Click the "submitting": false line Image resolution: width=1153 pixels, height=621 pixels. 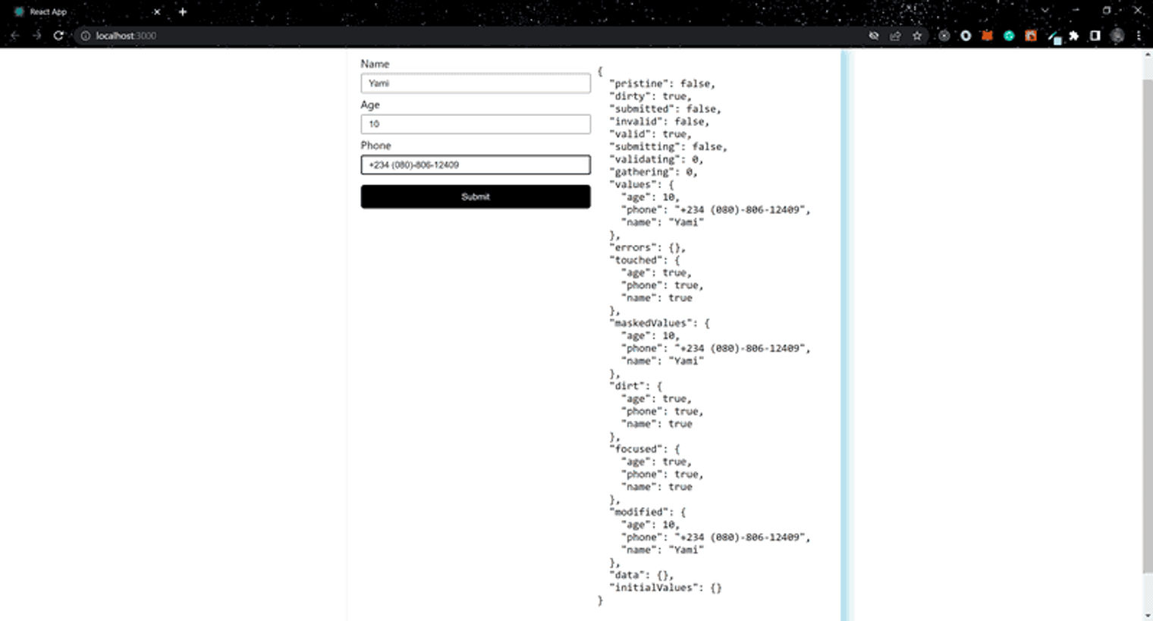pos(668,146)
